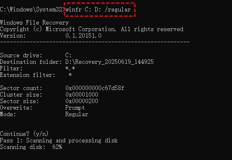The height and width of the screenshot is (160, 232).
Task: Click the dashed separator line
Action: coord(95,42)
